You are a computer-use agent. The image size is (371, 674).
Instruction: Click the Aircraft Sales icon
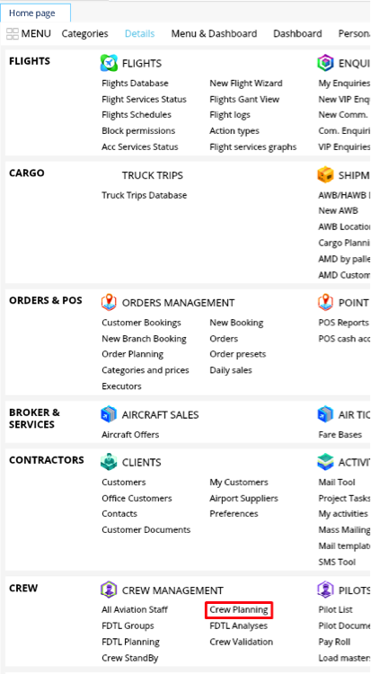point(109,414)
